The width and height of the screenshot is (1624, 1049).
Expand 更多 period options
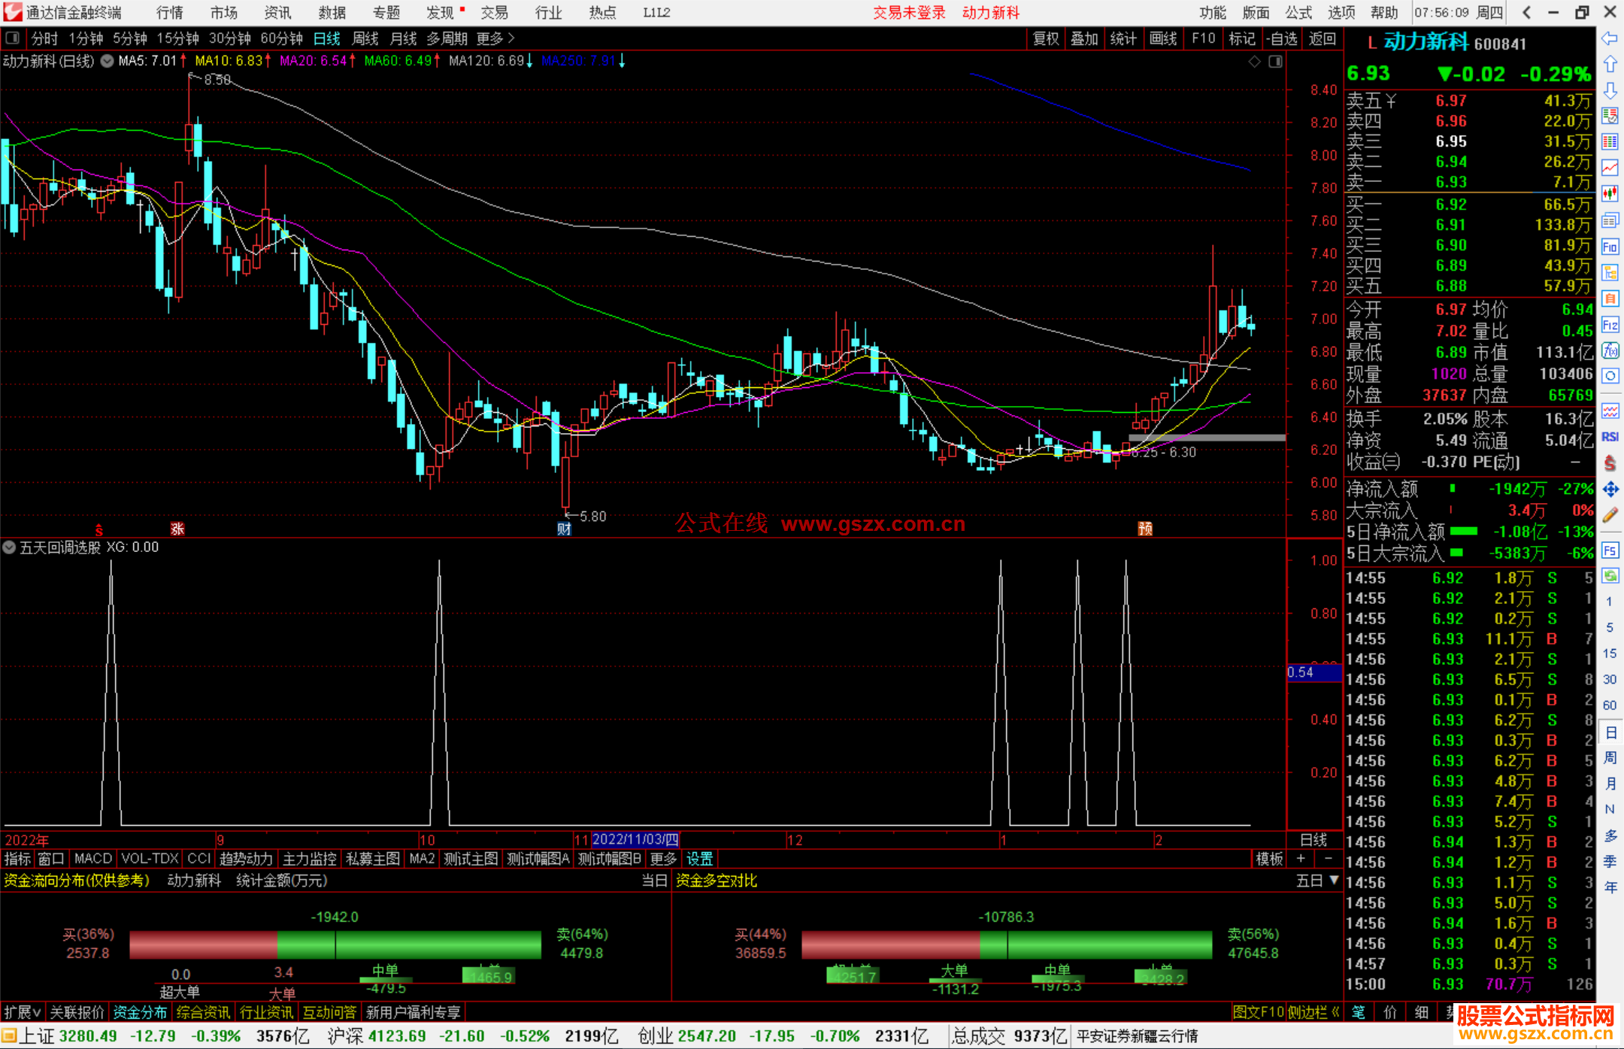coord(495,38)
